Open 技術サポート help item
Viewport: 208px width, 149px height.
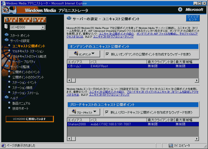point(21,108)
